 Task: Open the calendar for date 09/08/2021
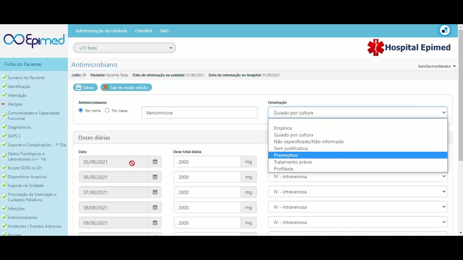pyautogui.click(x=155, y=223)
